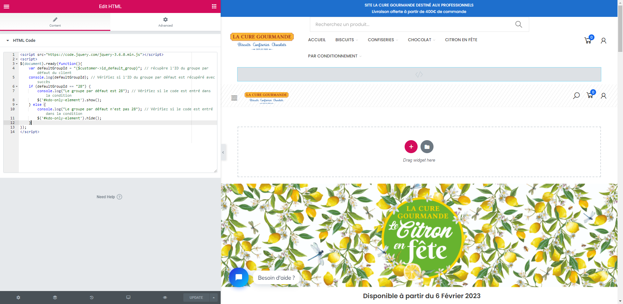Open the Elementor hamburger menu
The image size is (623, 304).
click(x=6, y=6)
